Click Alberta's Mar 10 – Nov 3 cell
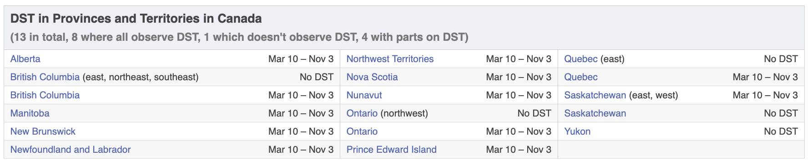 301,59
